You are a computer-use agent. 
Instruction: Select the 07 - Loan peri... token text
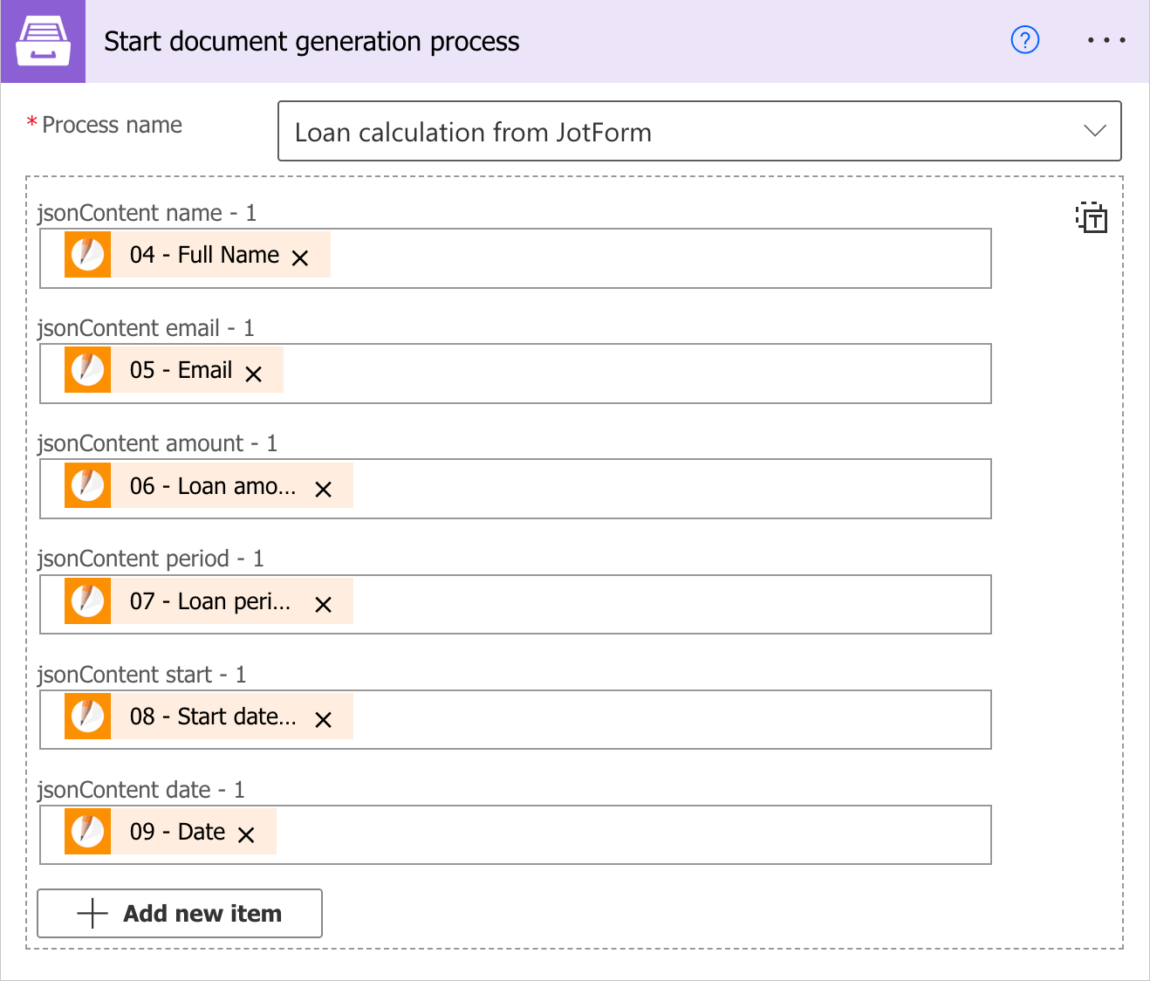coord(210,601)
